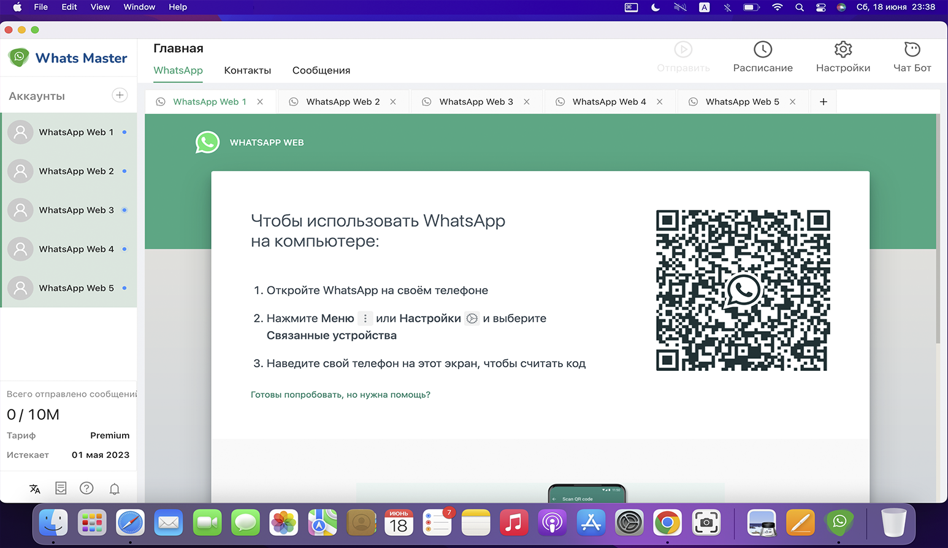The width and height of the screenshot is (948, 548).
Task: Add a new WhatsApp Web tab
Action: point(823,102)
